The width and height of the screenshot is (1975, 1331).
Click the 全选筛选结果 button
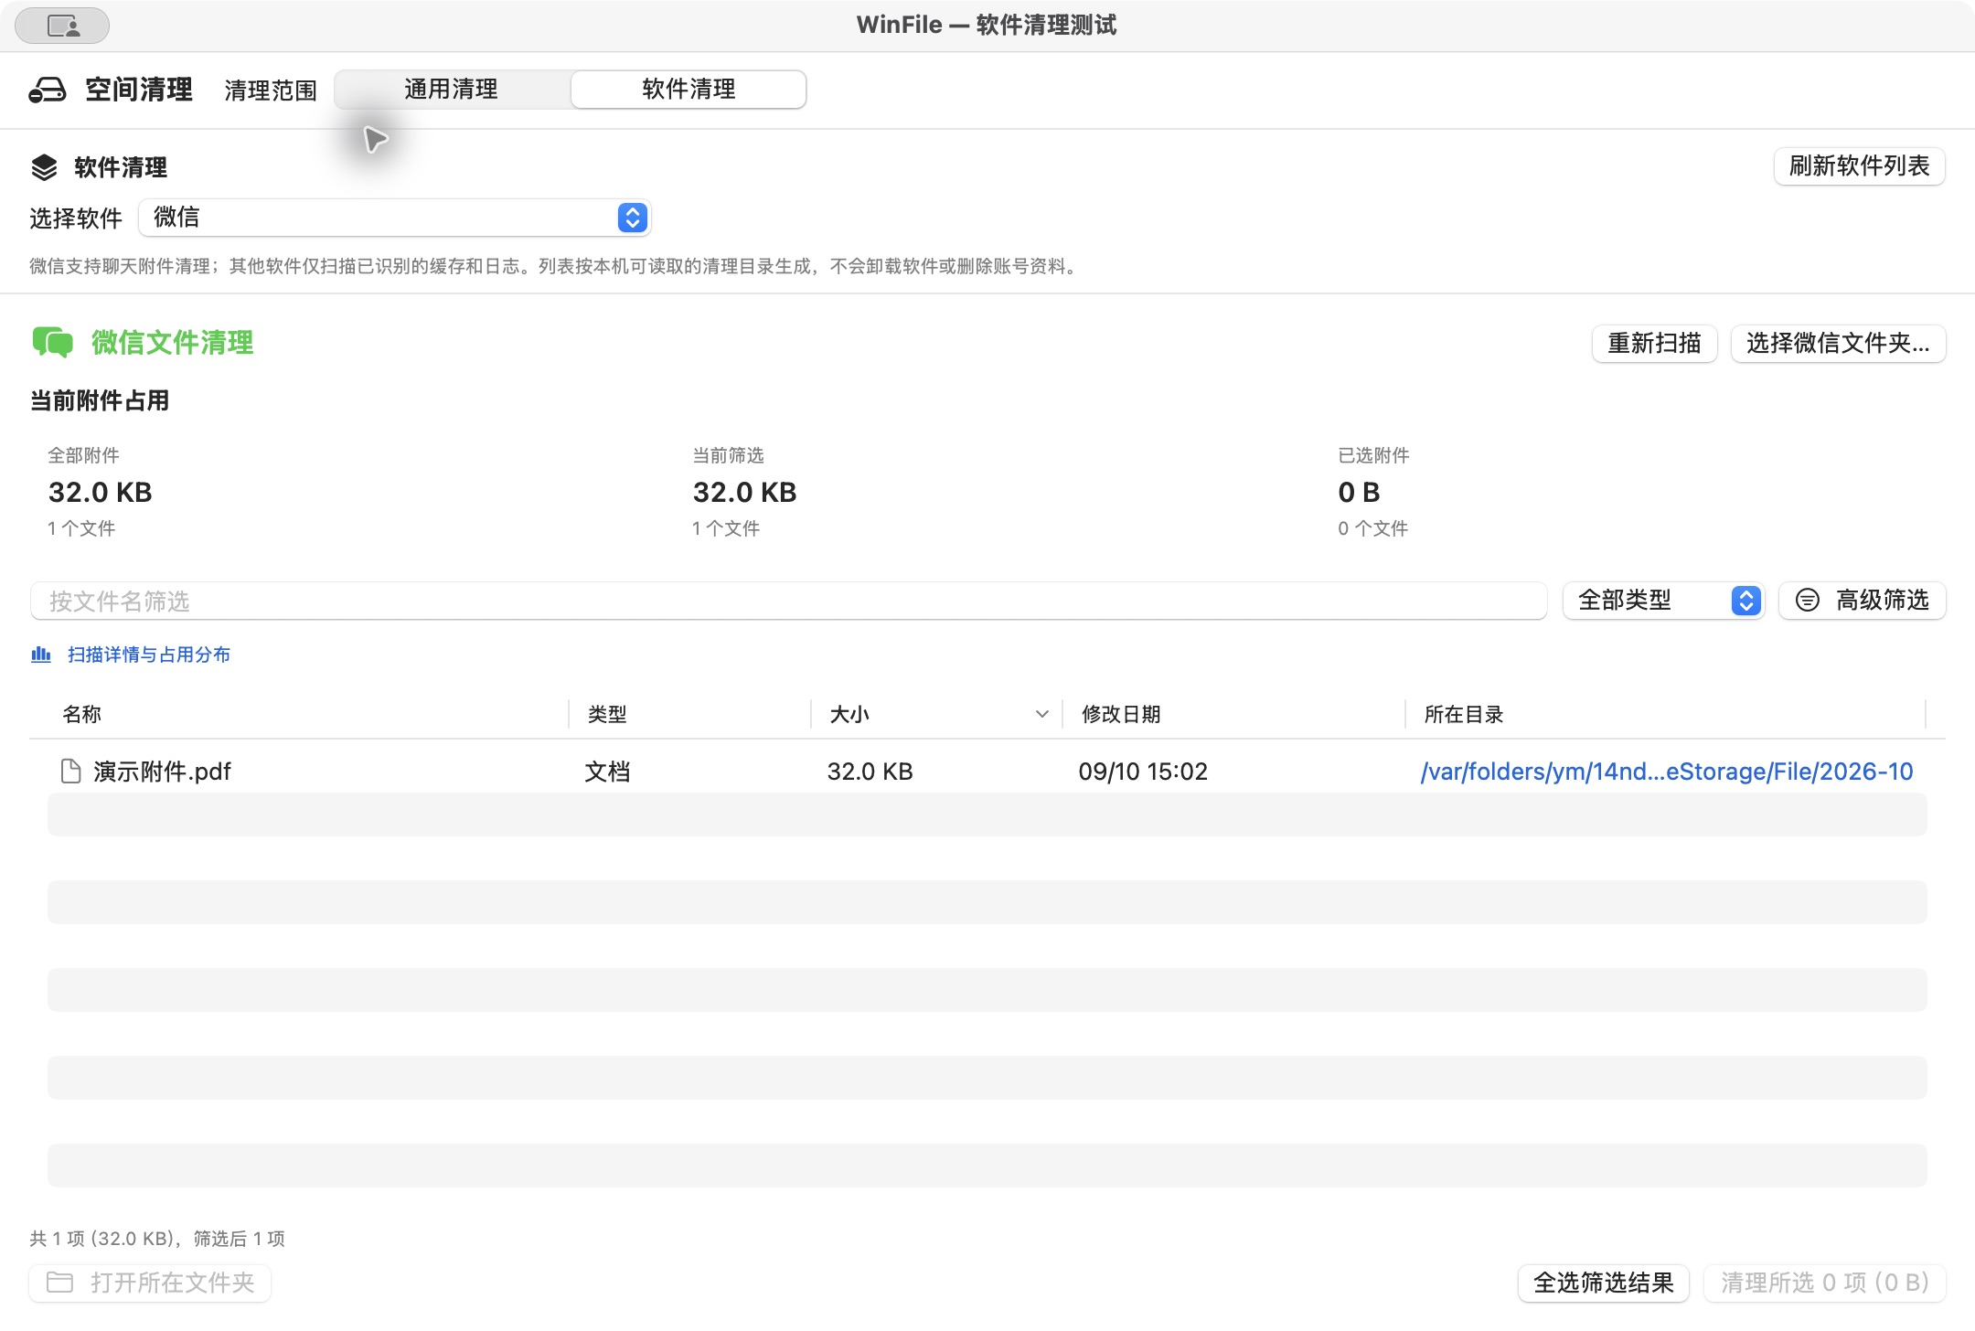(1604, 1283)
